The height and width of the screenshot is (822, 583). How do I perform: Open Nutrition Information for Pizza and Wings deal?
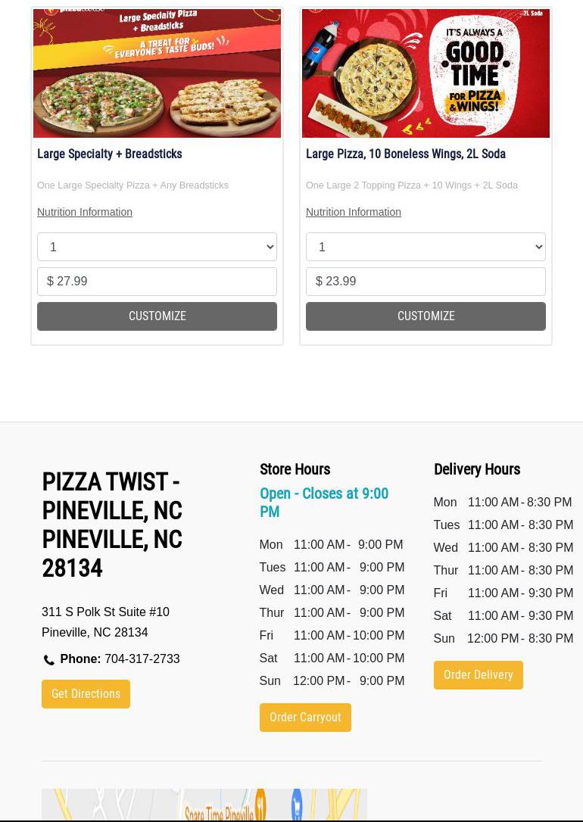[354, 212]
